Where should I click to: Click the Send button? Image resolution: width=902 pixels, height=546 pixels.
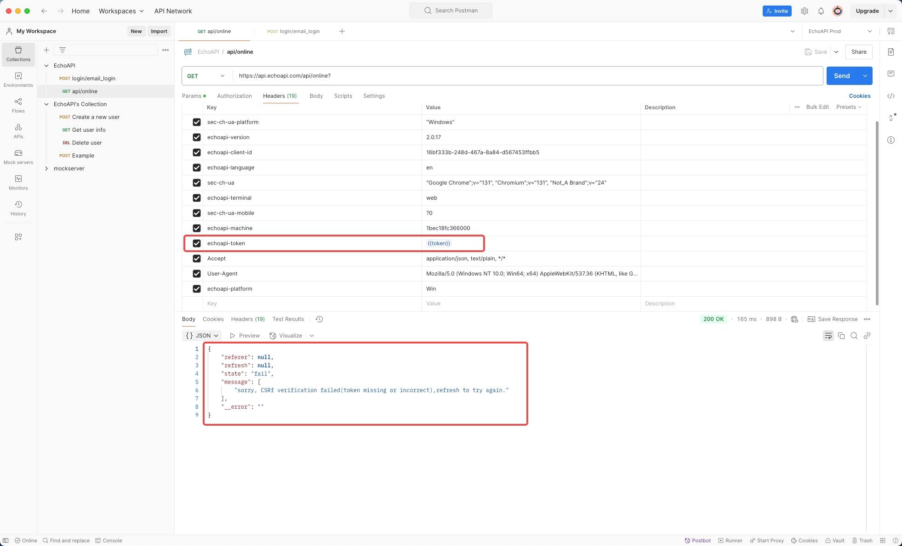[842, 76]
